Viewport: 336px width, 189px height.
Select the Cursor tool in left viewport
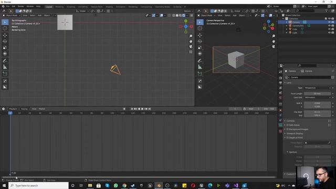pos(5,28)
